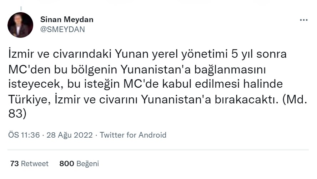Click the 73 retweet count number
Image resolution: width=317 pixels, height=179 pixels.
pos(14,164)
